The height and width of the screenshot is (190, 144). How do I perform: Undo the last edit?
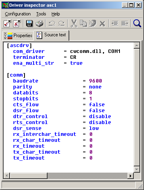[52, 24]
